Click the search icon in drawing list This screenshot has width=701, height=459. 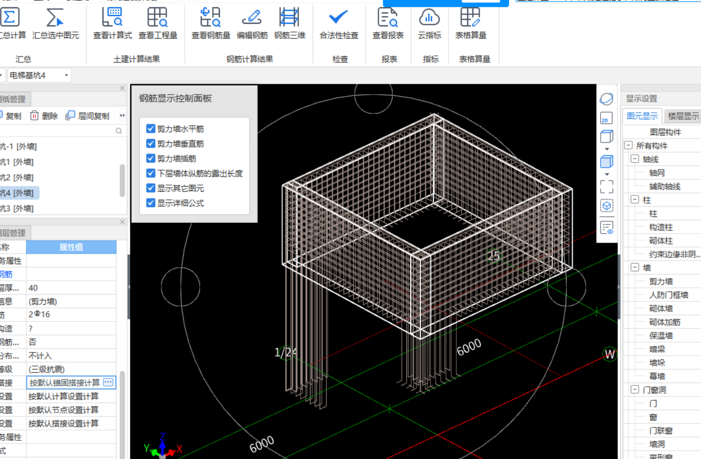(119, 131)
